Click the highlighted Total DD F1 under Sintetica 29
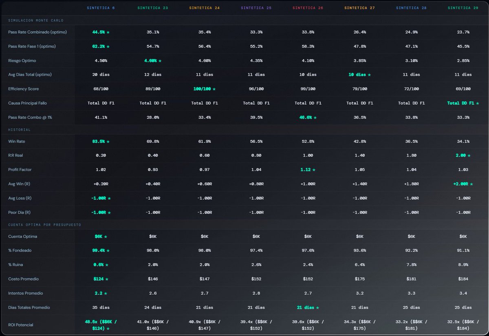Screen dimensions: 489x336 (461, 103)
